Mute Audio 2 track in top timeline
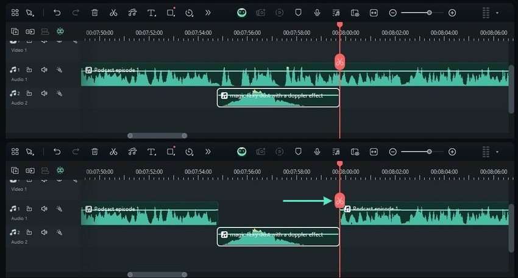Viewport: 518px width, 278px height. tap(44, 93)
